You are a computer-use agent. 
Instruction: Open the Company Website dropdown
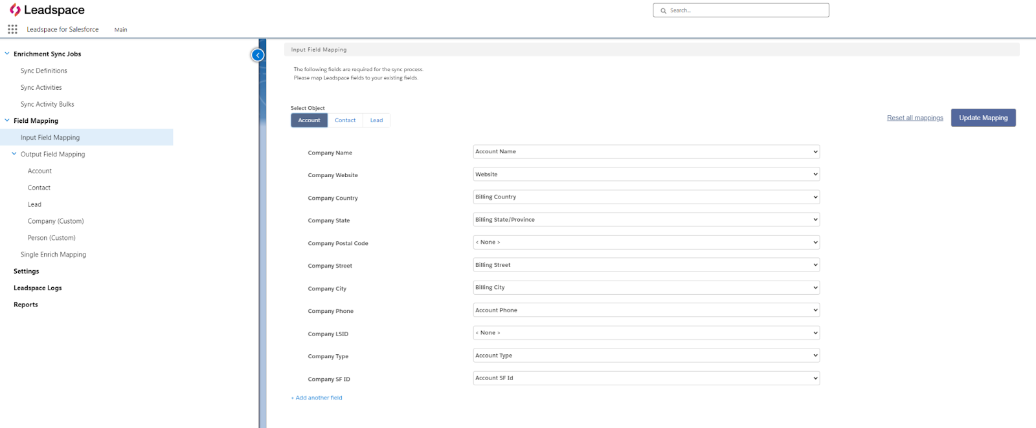[x=646, y=175]
